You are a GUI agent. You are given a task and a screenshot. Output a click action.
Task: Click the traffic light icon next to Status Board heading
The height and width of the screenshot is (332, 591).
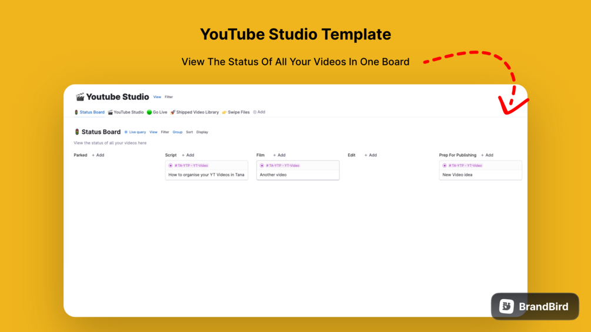coord(77,132)
